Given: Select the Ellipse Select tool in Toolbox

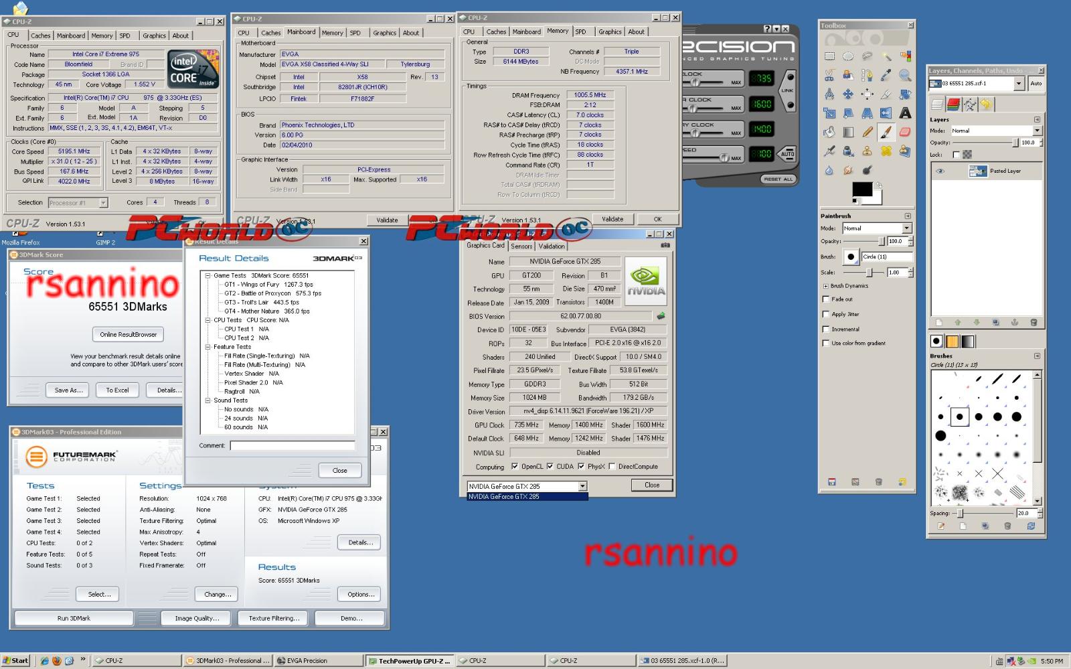Looking at the screenshot, I should [848, 56].
